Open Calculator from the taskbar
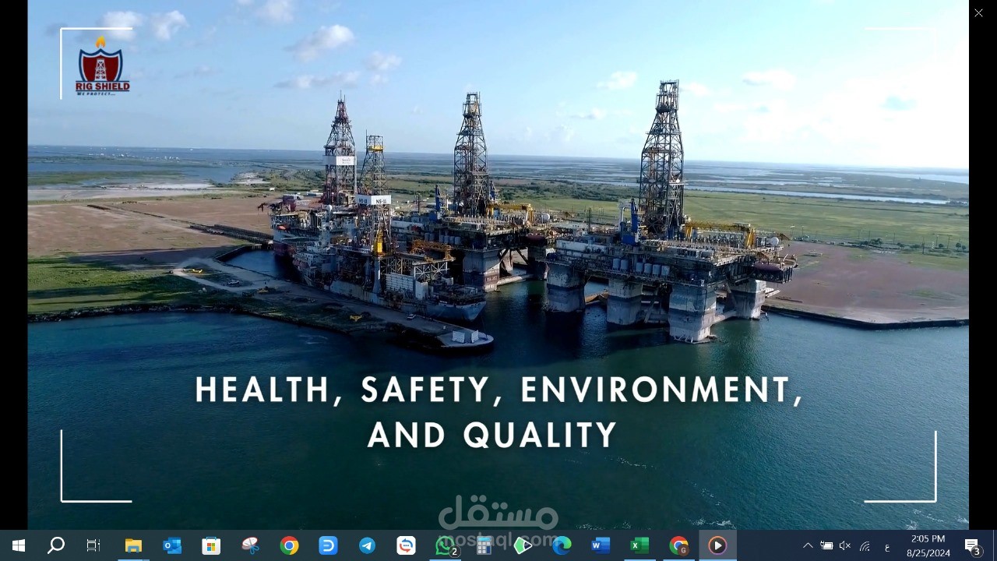The image size is (997, 561). point(484,545)
